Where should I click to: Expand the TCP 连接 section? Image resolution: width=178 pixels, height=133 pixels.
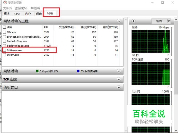tap(119, 79)
